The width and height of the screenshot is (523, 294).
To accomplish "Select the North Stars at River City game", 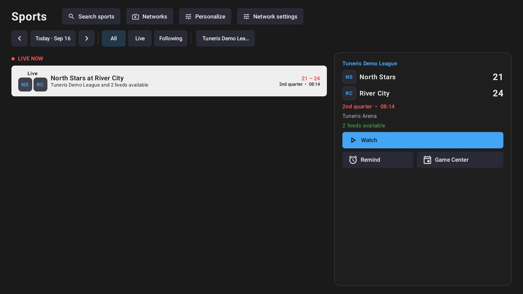I will pos(169,81).
